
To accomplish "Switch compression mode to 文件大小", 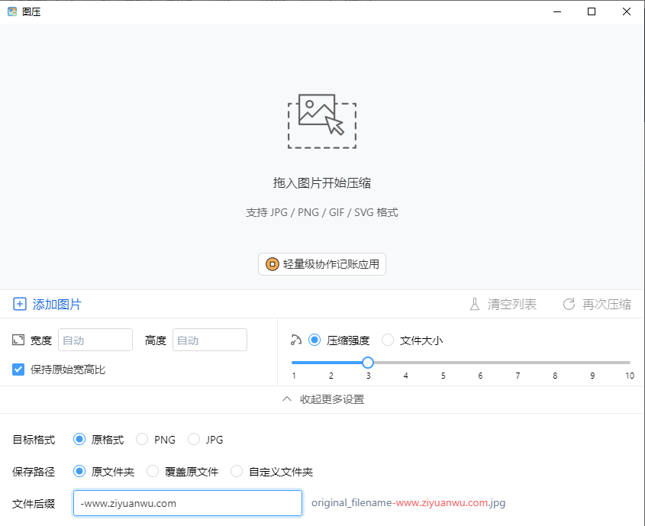I will click(x=388, y=340).
